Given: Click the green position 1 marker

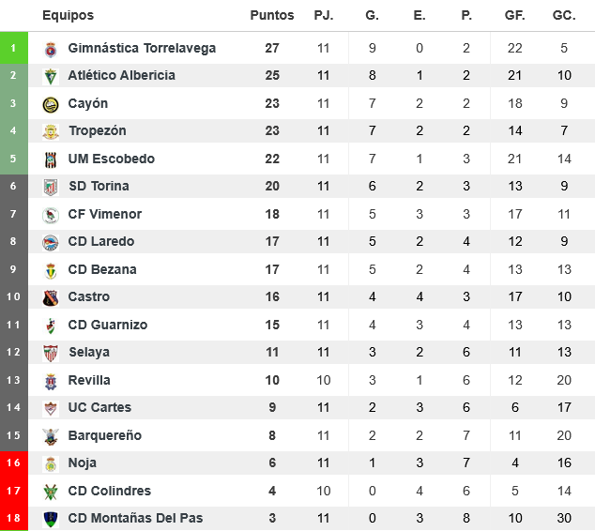Looking at the screenshot, I should point(13,48).
